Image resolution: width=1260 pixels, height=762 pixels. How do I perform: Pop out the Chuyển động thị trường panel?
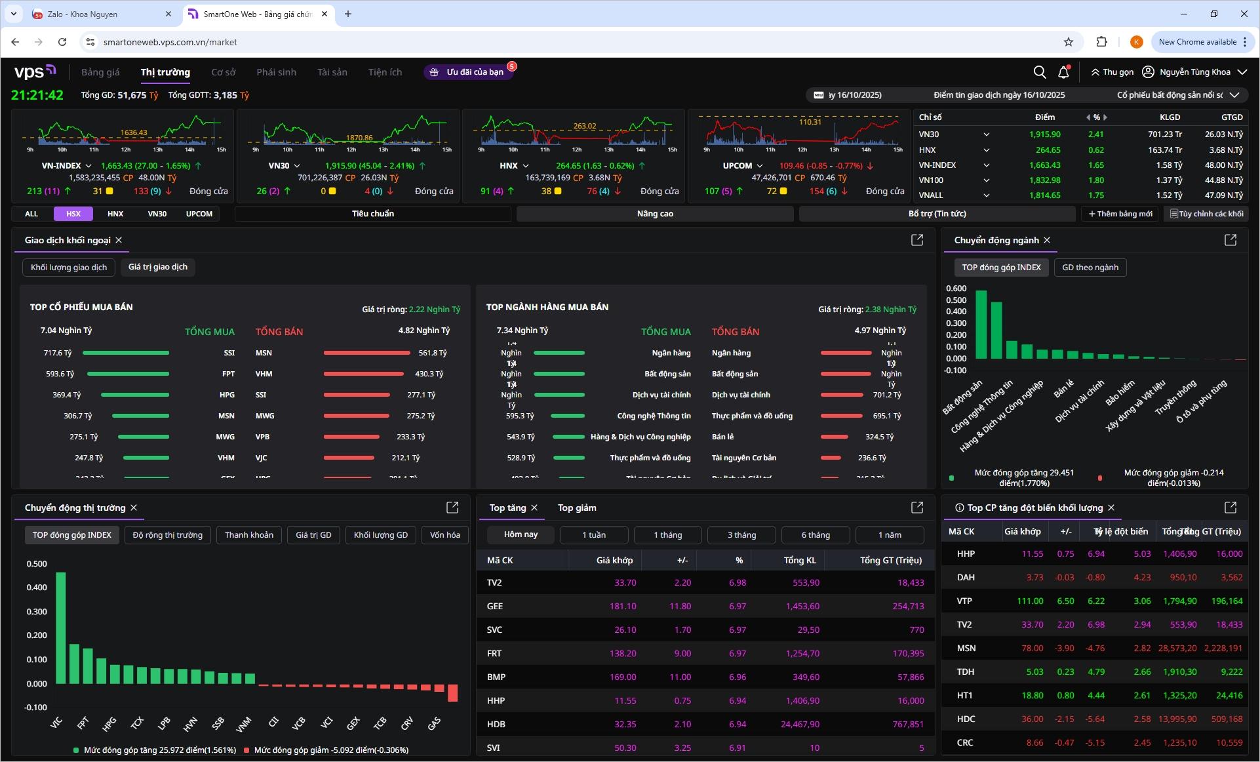452,508
